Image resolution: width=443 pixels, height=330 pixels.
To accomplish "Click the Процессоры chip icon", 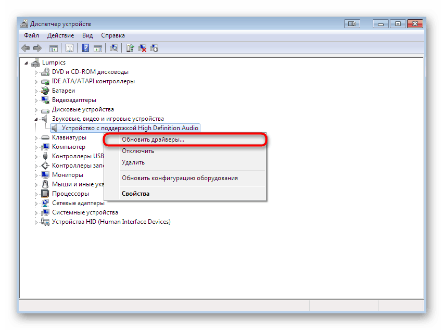I will (45, 194).
